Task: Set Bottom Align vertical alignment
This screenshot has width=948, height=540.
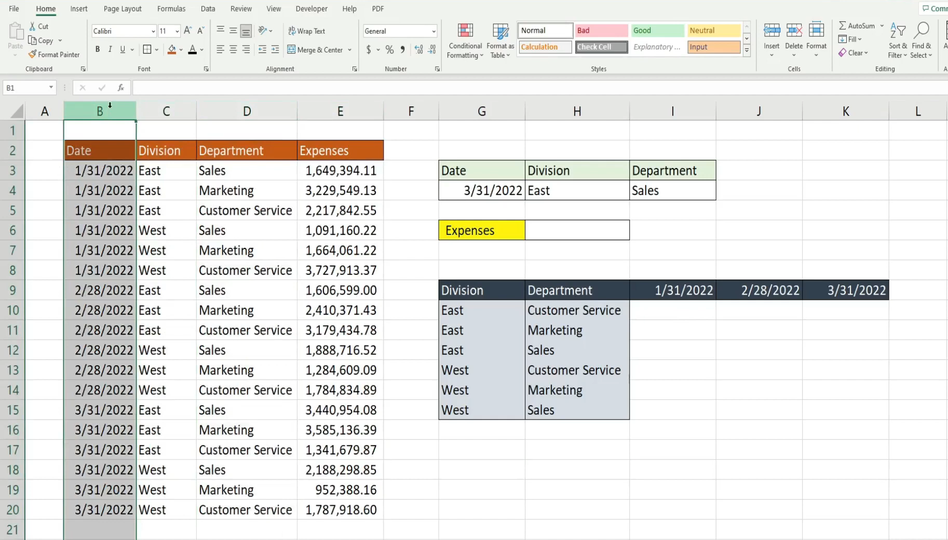Action: pyautogui.click(x=246, y=31)
